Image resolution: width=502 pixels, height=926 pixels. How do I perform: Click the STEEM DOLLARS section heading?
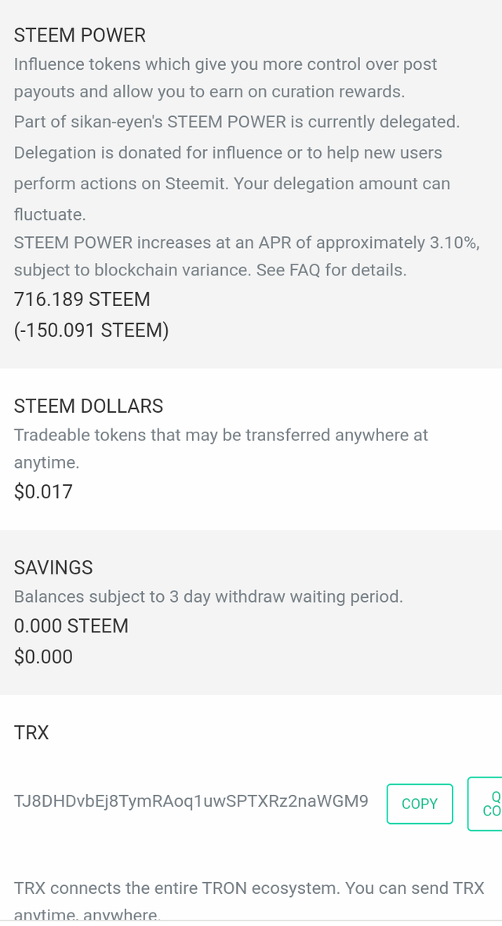click(89, 406)
